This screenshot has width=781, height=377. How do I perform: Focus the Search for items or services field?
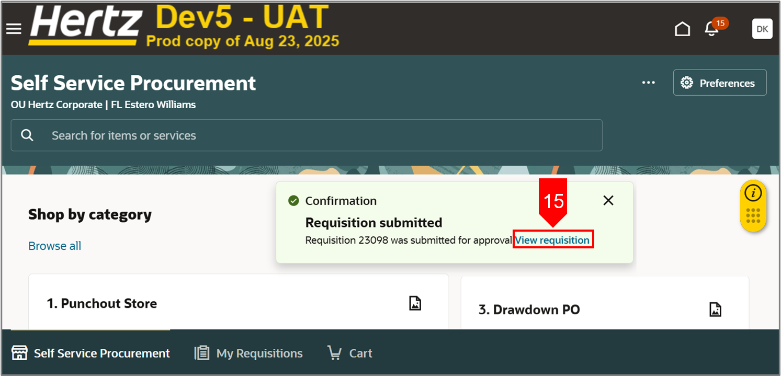tap(307, 135)
